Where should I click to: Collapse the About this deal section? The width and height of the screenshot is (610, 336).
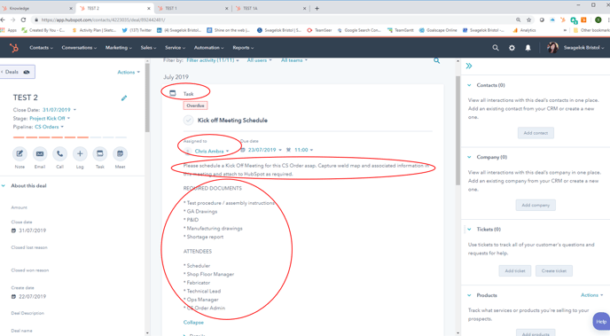pos(4,186)
